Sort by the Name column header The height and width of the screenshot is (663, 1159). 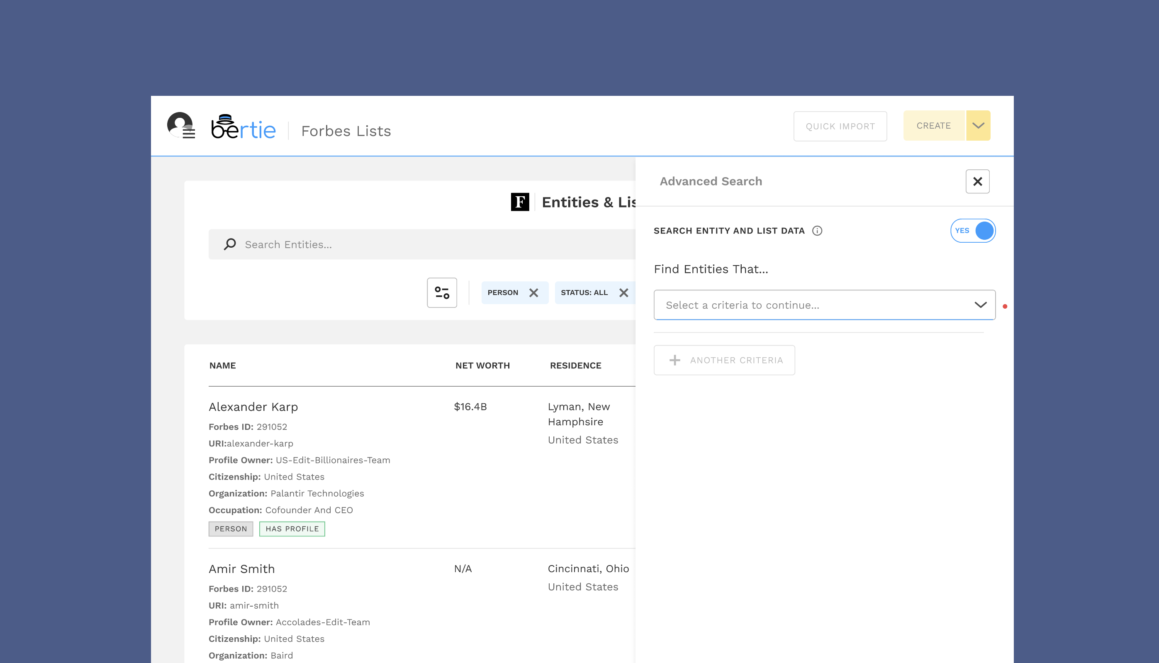click(223, 366)
